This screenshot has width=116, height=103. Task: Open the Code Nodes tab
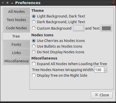(16, 28)
